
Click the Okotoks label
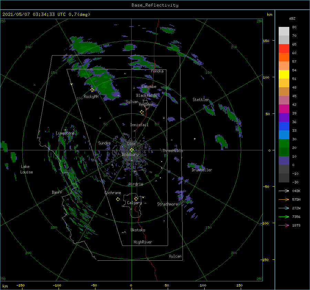(x=138, y=230)
